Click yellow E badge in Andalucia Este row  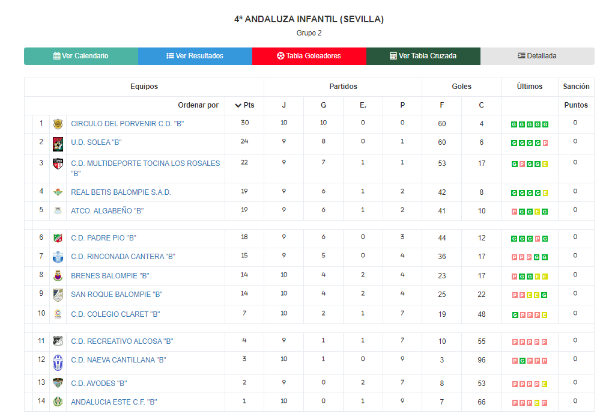click(537, 403)
